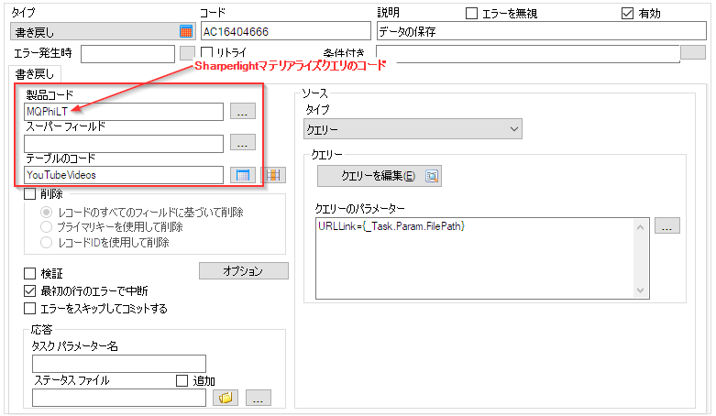Image resolution: width=716 pixels, height=416 pixels.
Task: Uncheck 最初の行のエラーで中断
Action: pyautogui.click(x=29, y=290)
